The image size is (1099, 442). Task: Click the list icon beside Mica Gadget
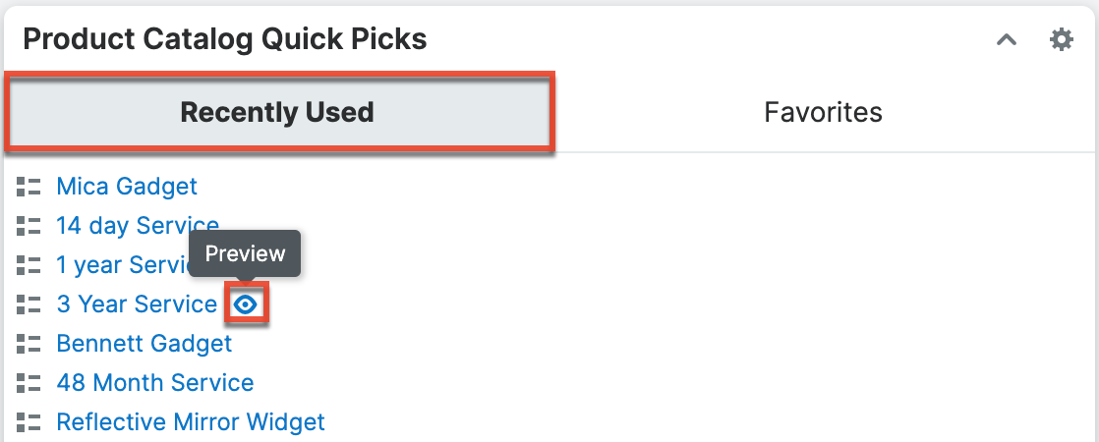point(29,187)
